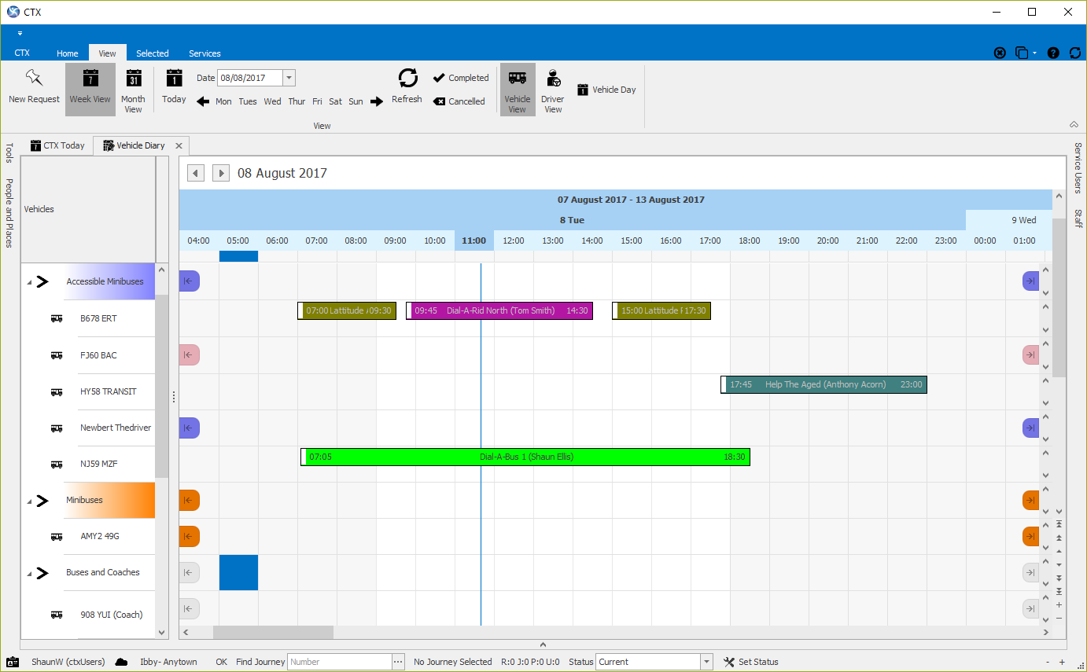Click the 11:00 time column header
Viewport: 1087px width, 672px height.
click(474, 241)
